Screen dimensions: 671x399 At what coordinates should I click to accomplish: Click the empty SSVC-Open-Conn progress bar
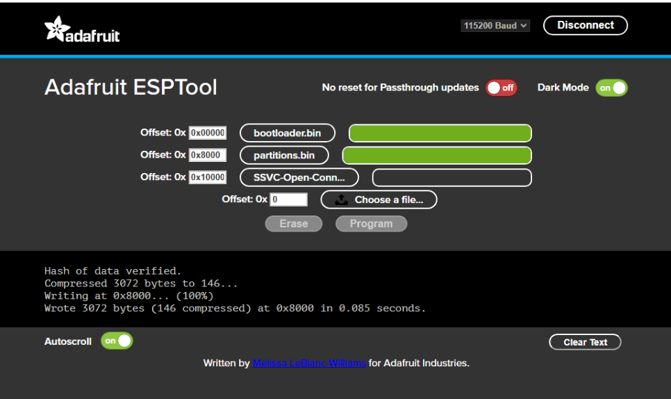pos(452,178)
